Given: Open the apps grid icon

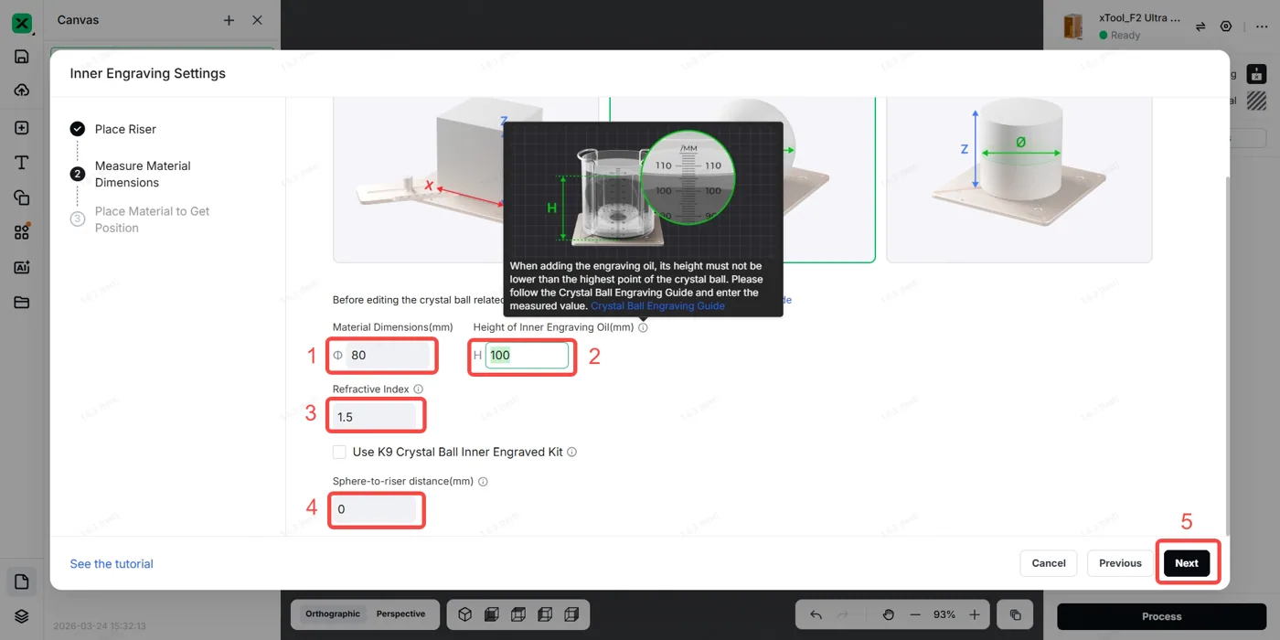Looking at the screenshot, I should click(x=22, y=232).
